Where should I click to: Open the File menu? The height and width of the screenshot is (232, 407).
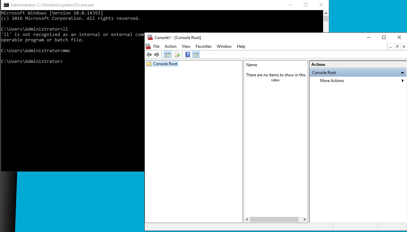click(156, 46)
